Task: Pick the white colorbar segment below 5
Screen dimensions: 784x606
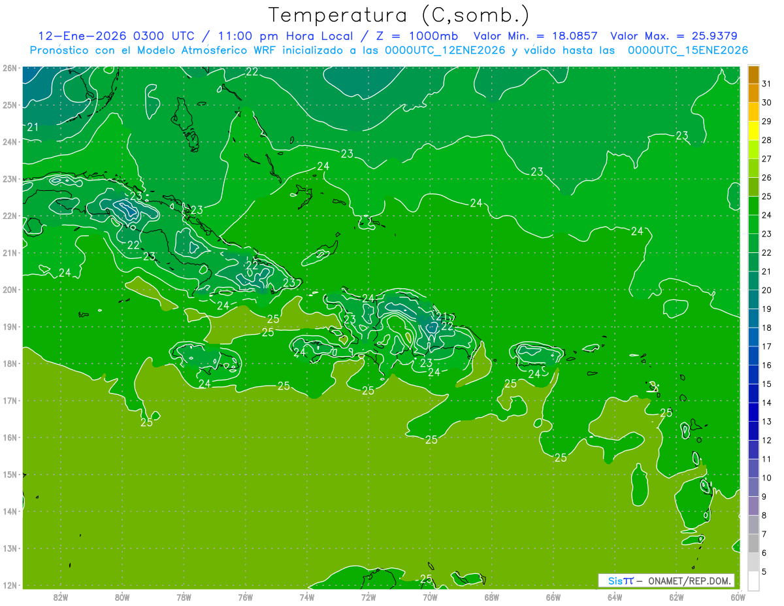Action: pos(753,581)
